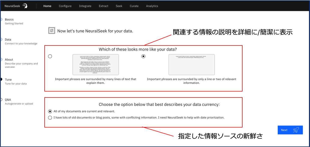The width and height of the screenshot is (310, 147).
Task: Go to the Extract tab
Action: coord(104,6)
